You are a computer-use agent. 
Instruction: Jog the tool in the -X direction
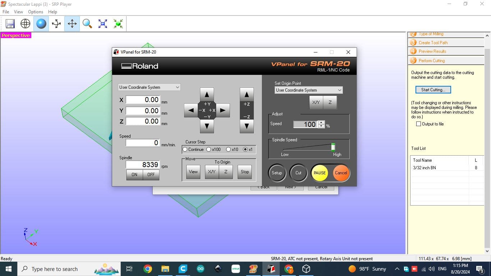point(191,110)
